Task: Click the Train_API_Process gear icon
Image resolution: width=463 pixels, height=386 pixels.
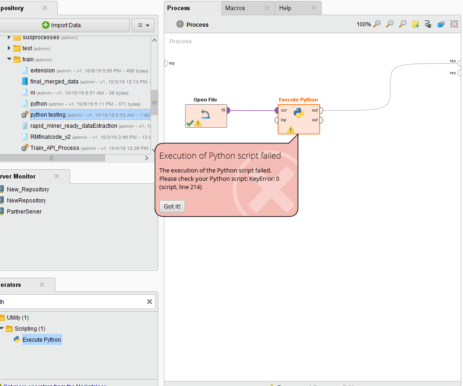Action: point(25,148)
